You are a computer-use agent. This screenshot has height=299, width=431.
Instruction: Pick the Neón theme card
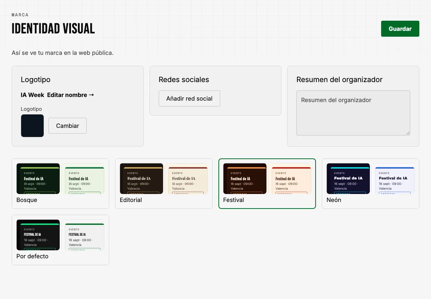[371, 183]
